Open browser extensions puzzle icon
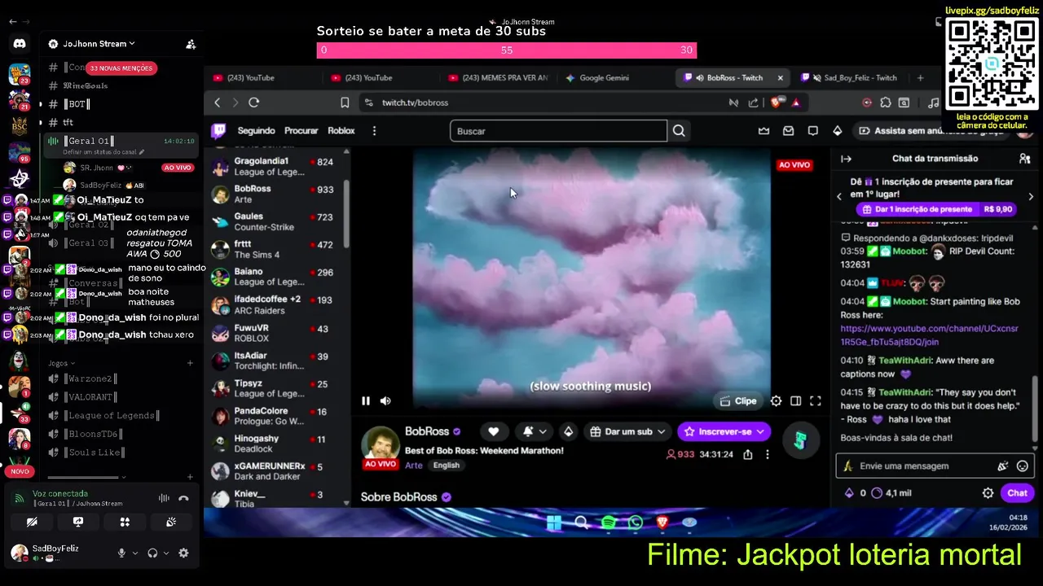Screen dimensions: 1043x586 886,103
